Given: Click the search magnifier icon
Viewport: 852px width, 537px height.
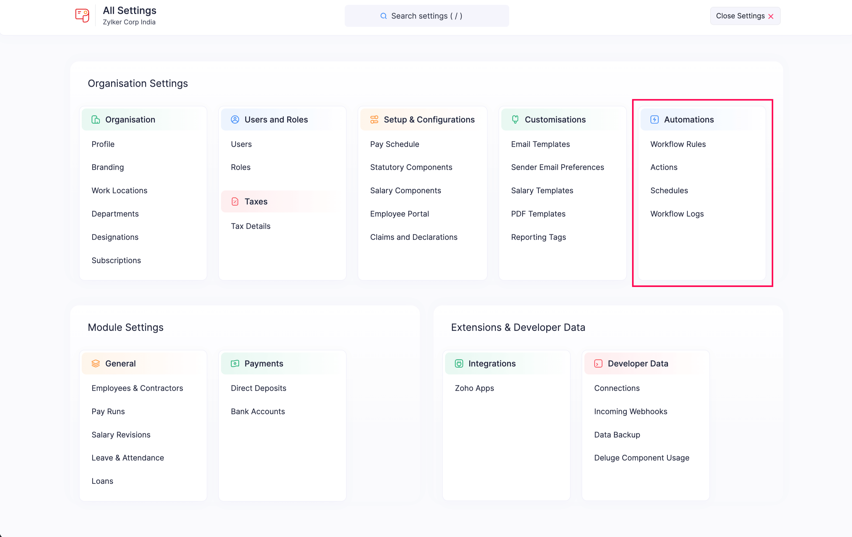Looking at the screenshot, I should (x=383, y=16).
